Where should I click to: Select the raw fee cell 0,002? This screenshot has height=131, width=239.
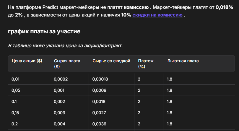tap(59, 101)
